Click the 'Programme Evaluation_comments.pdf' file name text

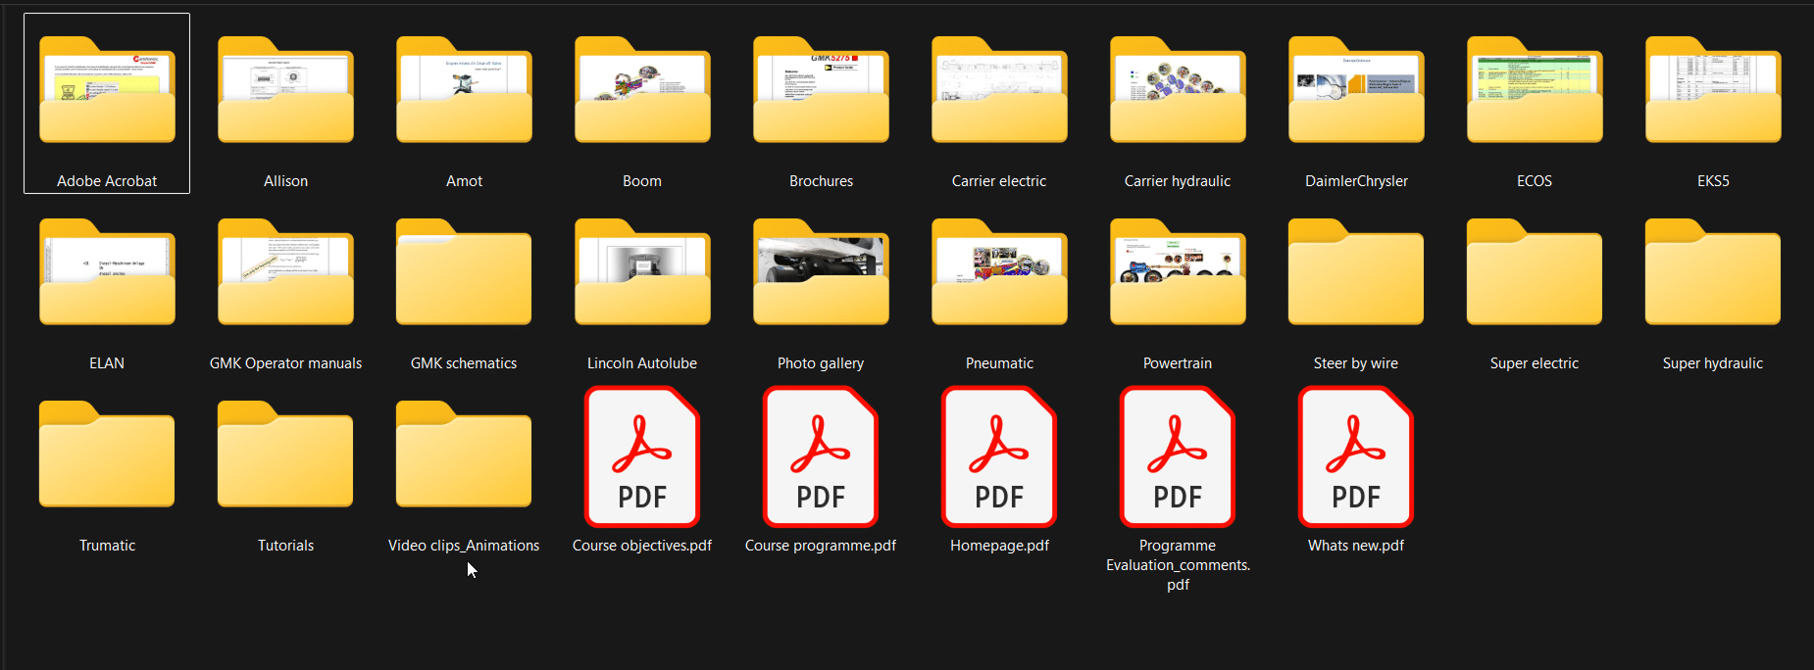coord(1178,565)
